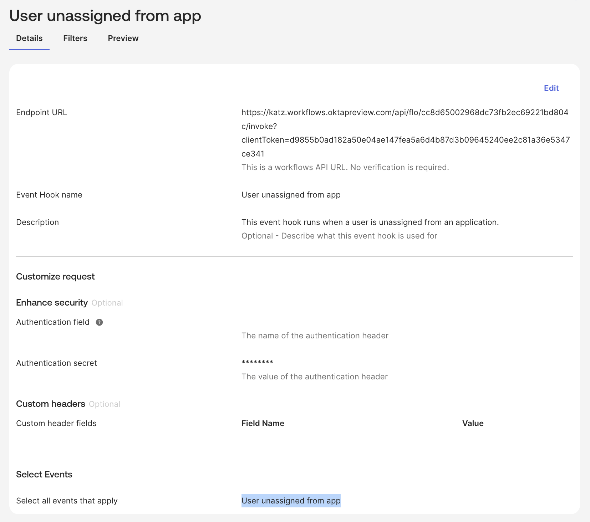Image resolution: width=590 pixels, height=522 pixels.
Task: Click the Custom headers heading
Action: (x=51, y=404)
